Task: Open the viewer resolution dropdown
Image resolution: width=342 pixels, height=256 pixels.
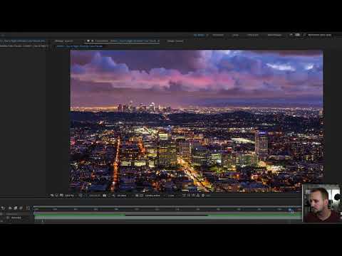Action: pos(122,196)
